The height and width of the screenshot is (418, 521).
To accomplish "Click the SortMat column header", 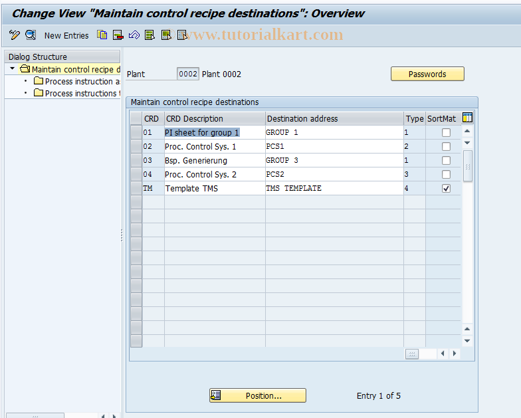I will point(443,118).
